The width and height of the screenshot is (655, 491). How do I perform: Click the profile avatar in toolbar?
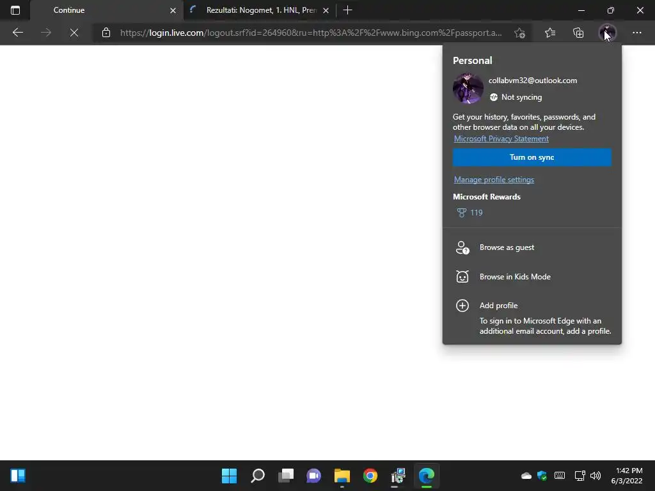607,33
